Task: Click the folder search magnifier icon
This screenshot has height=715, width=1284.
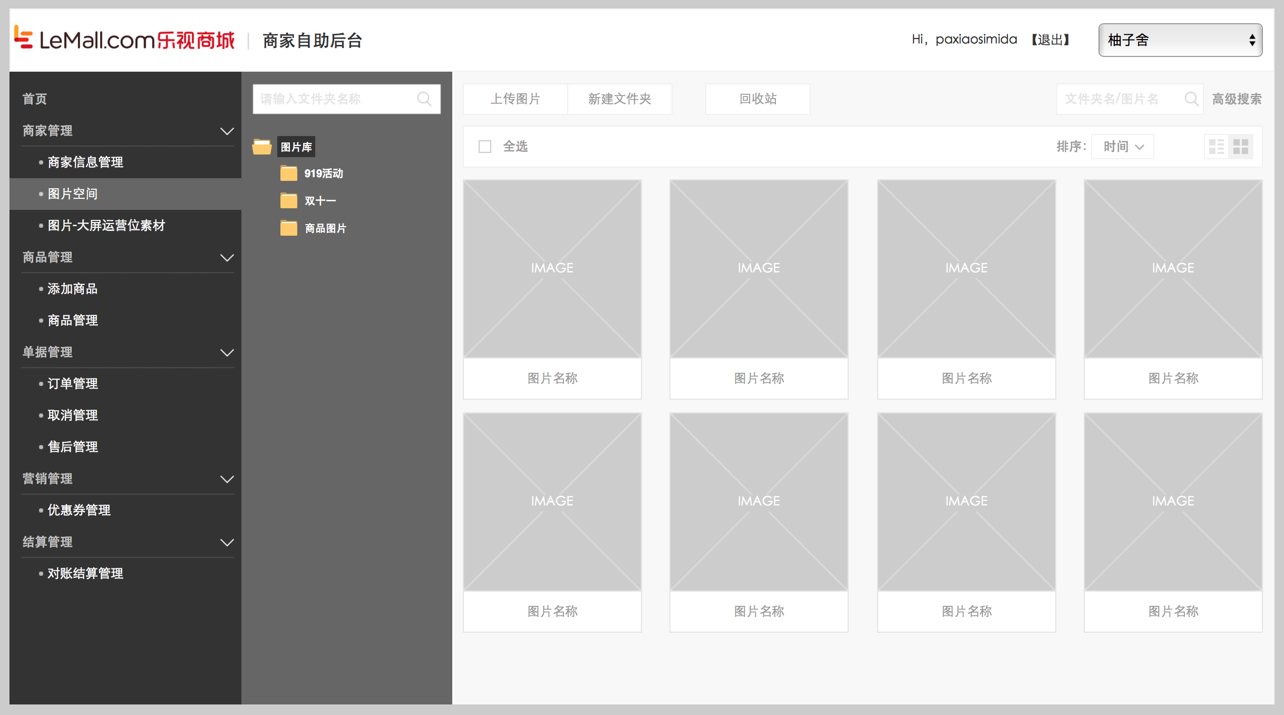Action: click(424, 99)
